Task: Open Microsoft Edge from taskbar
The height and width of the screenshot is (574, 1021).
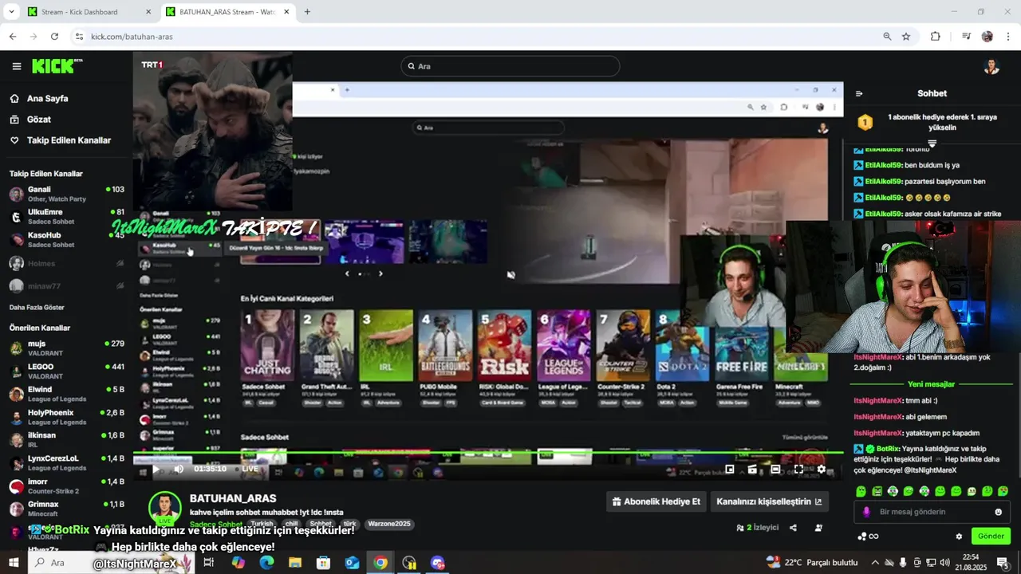Action: click(266, 563)
